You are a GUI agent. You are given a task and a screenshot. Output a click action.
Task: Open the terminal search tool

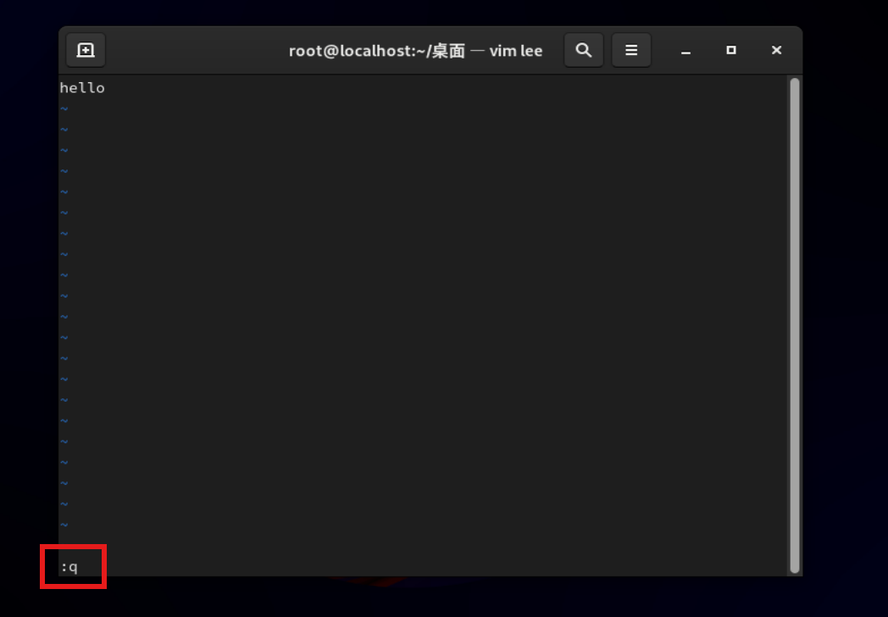pyautogui.click(x=583, y=50)
